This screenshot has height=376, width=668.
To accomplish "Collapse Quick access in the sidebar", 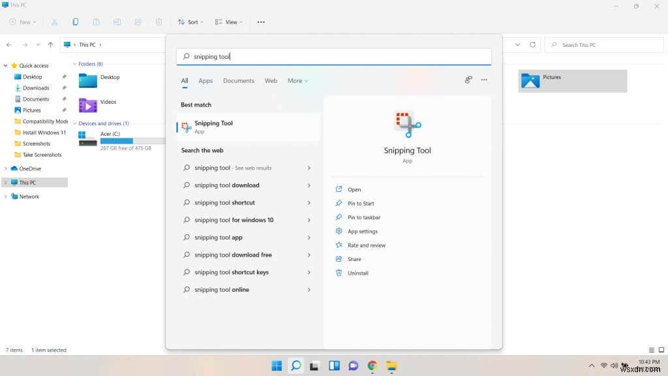I will pyautogui.click(x=5, y=64).
